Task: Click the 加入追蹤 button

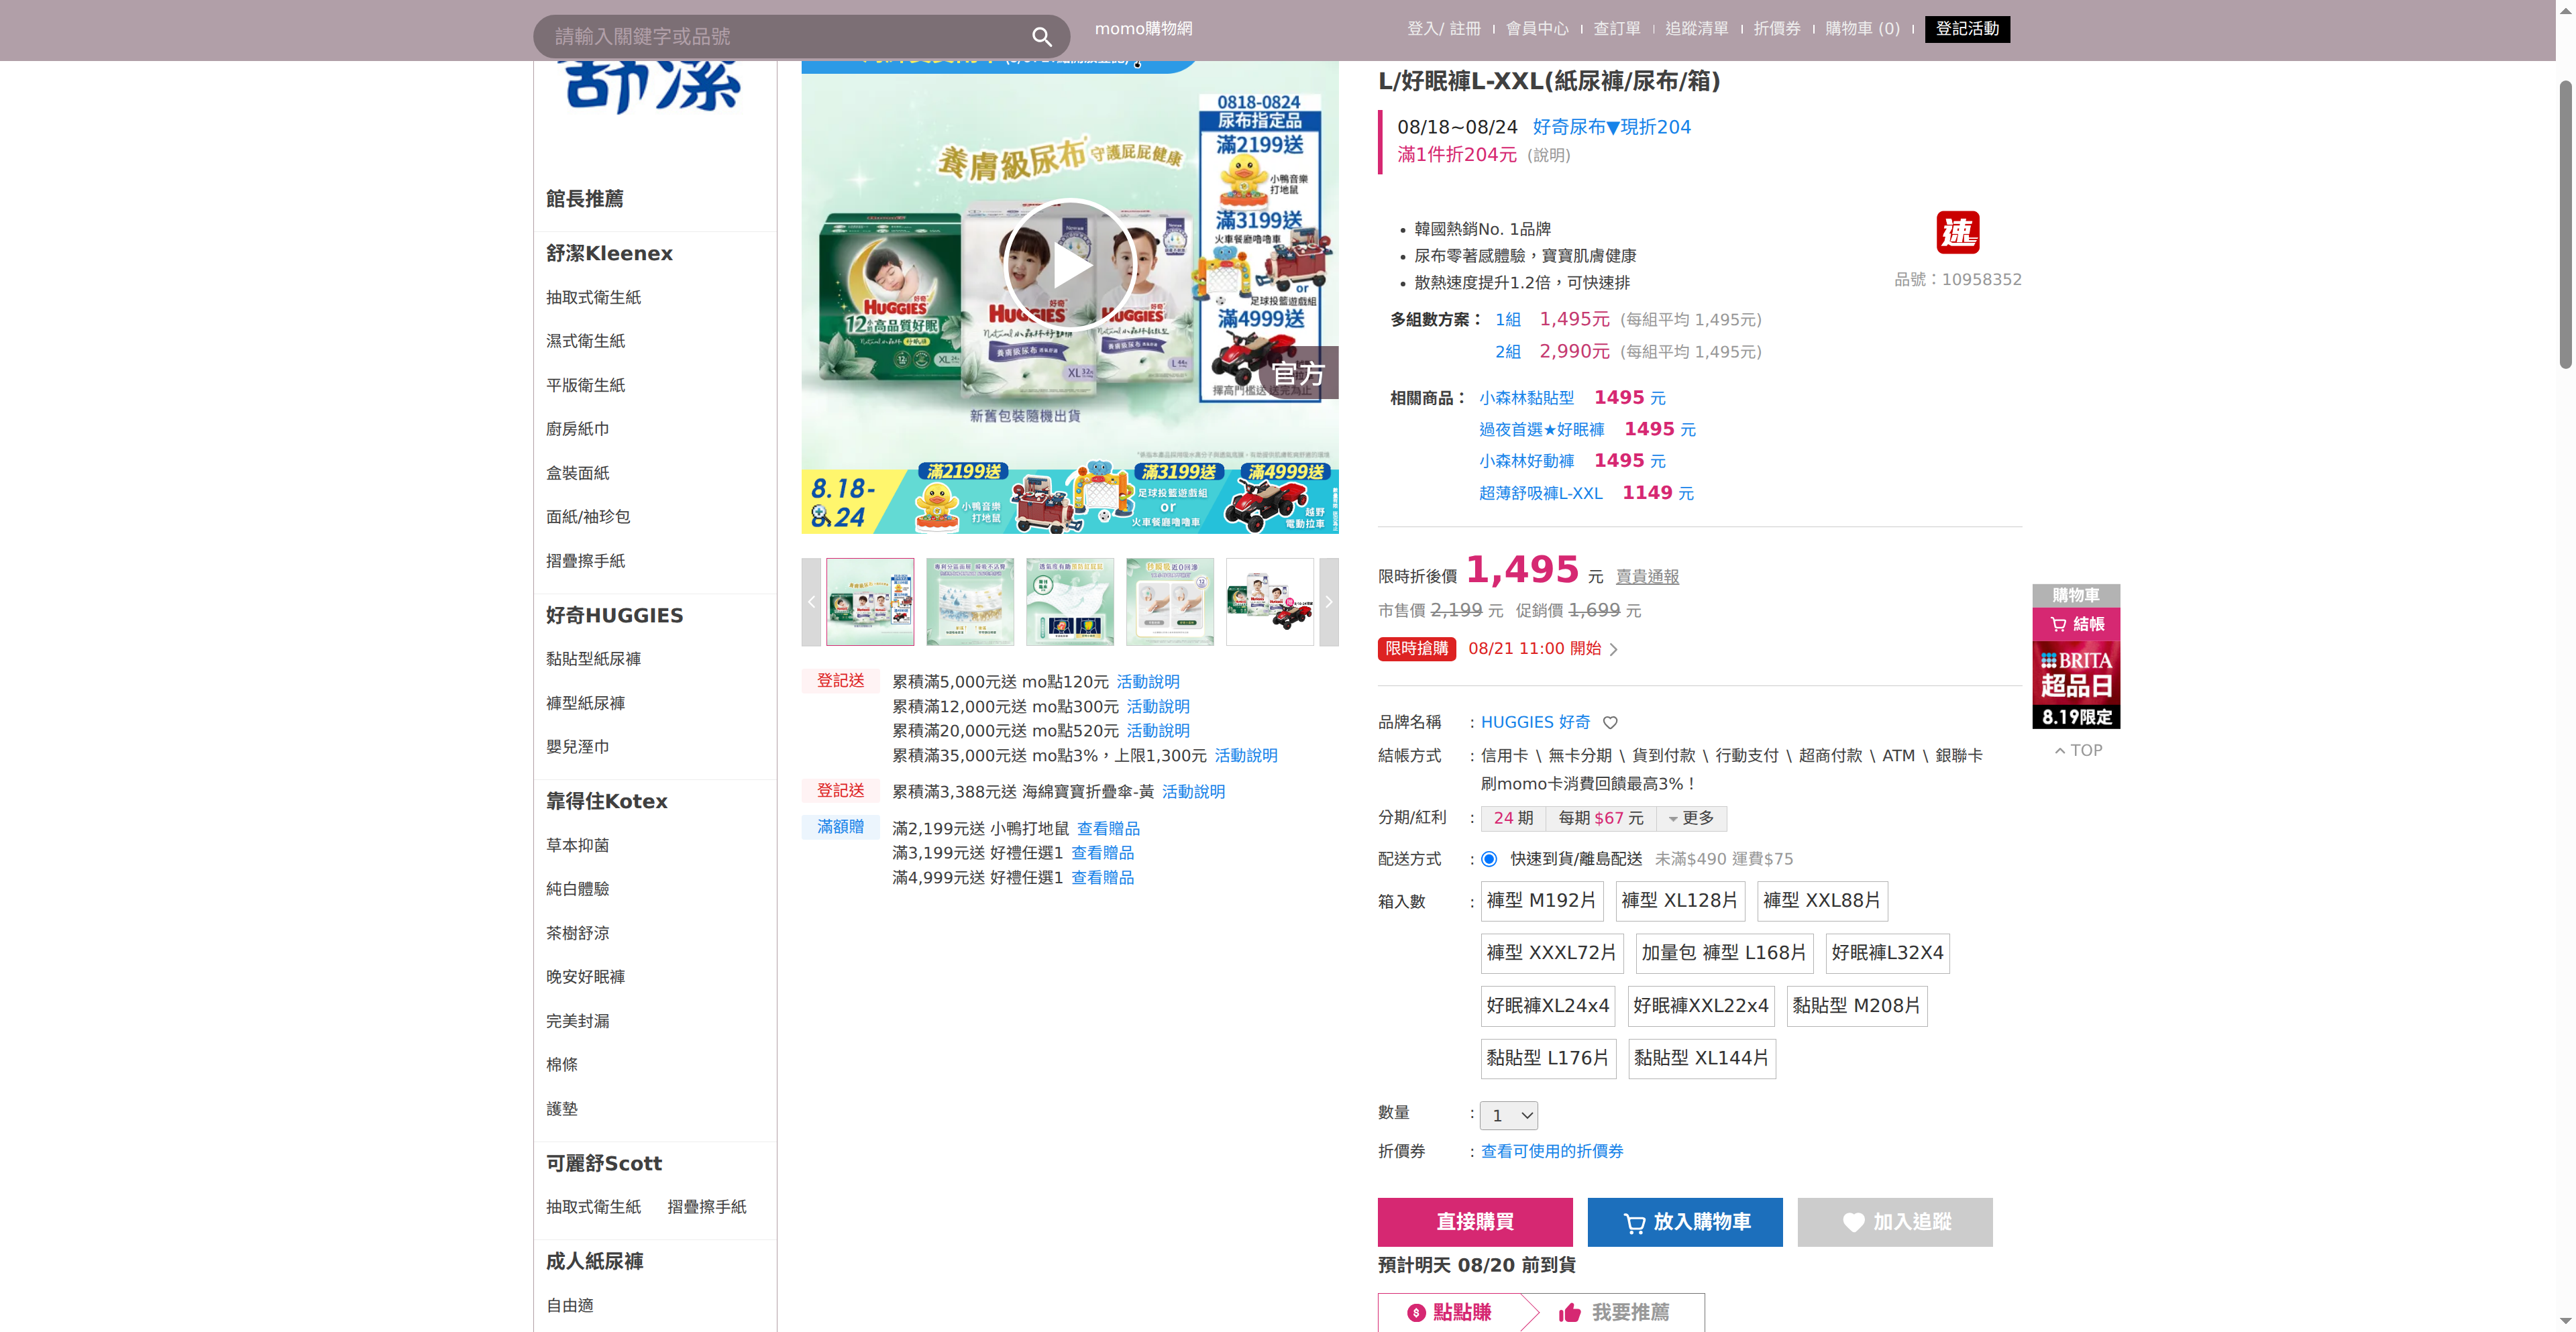Action: coord(1895,1222)
